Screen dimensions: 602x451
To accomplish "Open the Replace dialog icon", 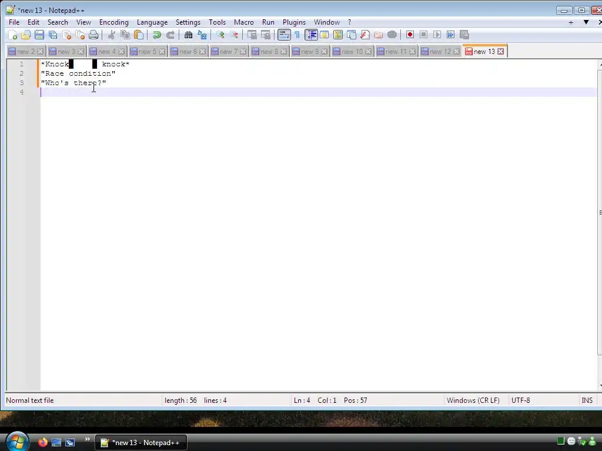I will 202,35.
